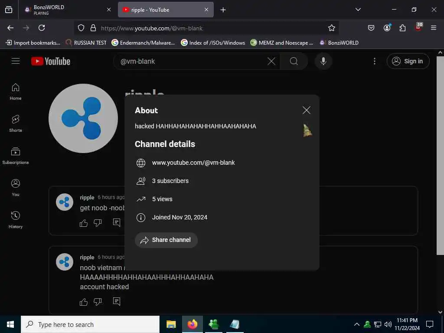This screenshot has height=333, width=444.
Task: Open Import bookmarks bookmark
Action: click(x=33, y=43)
